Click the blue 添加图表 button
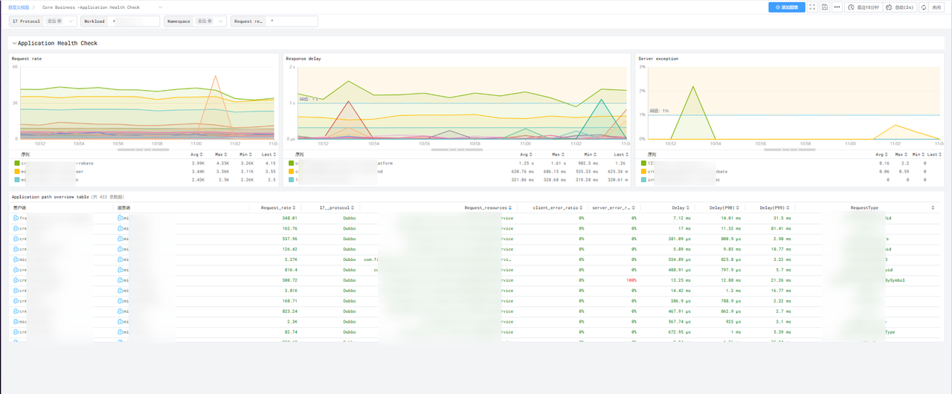This screenshot has height=394, width=952. (786, 7)
